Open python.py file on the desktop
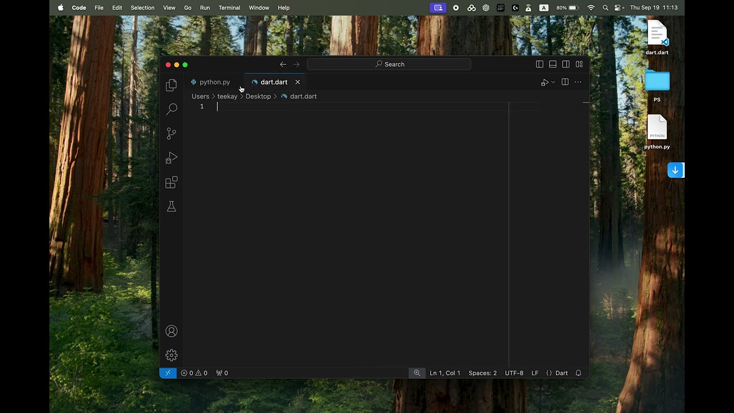Image resolution: width=734 pixels, height=413 pixels. [x=657, y=129]
